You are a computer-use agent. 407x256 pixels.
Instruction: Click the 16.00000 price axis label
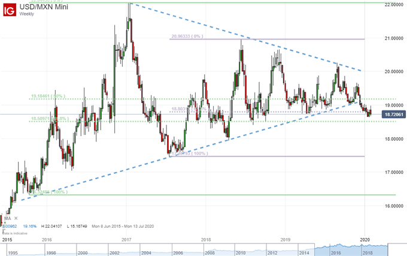393,206
